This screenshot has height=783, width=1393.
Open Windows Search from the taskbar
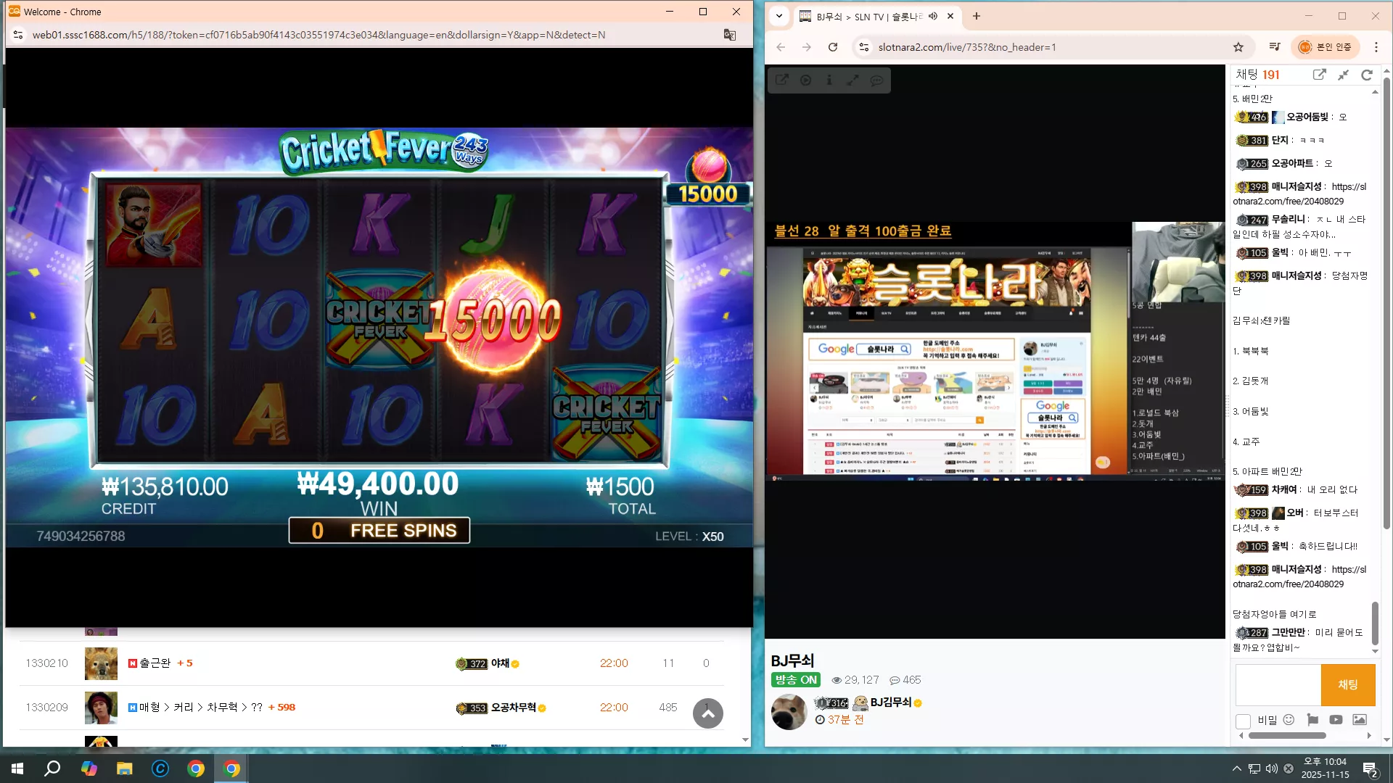(52, 768)
